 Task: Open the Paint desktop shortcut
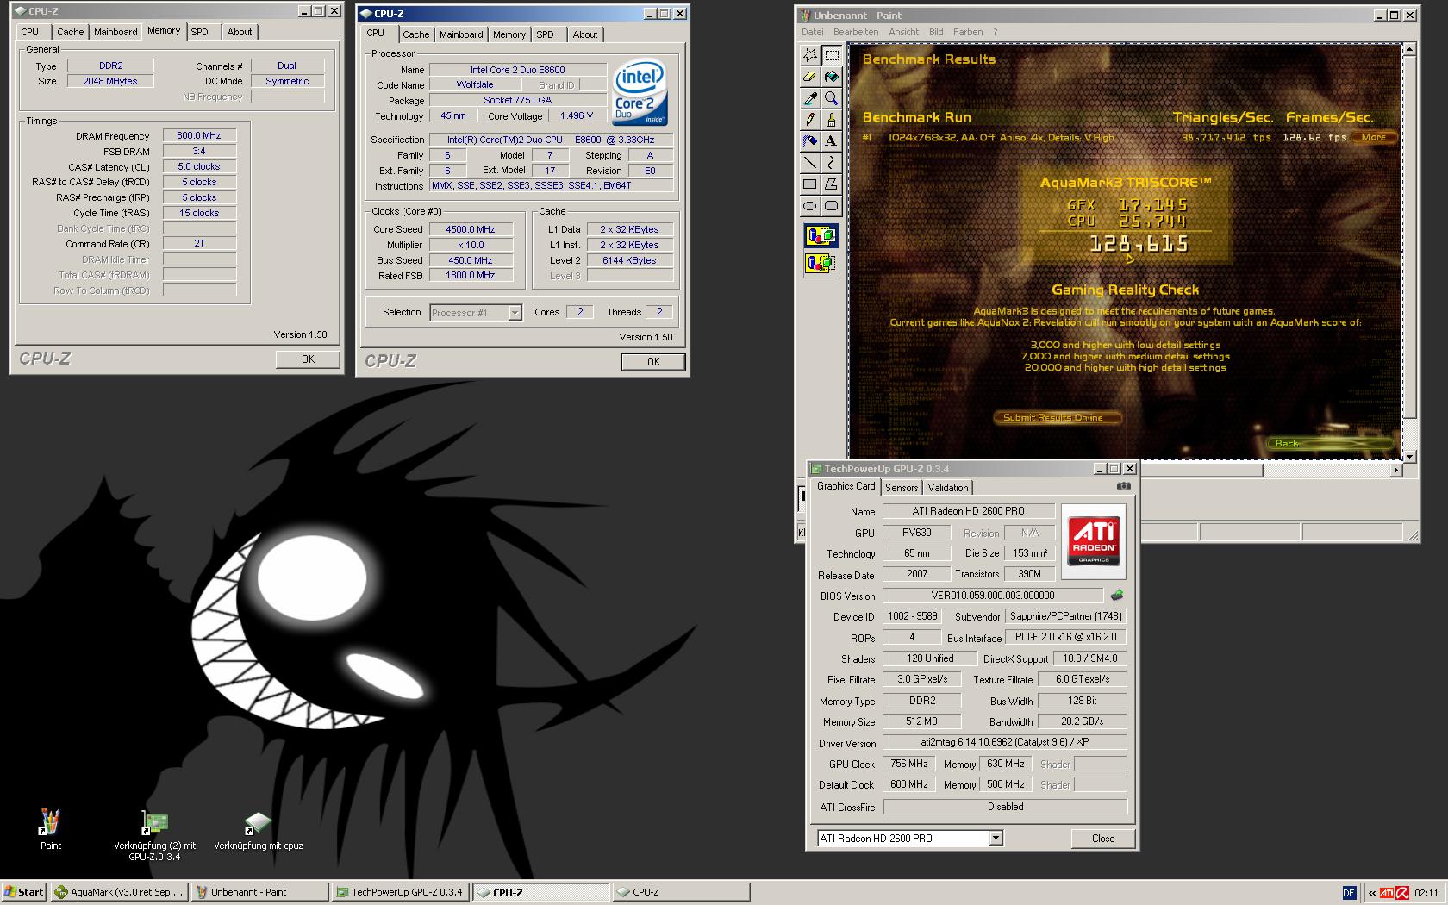click(50, 829)
